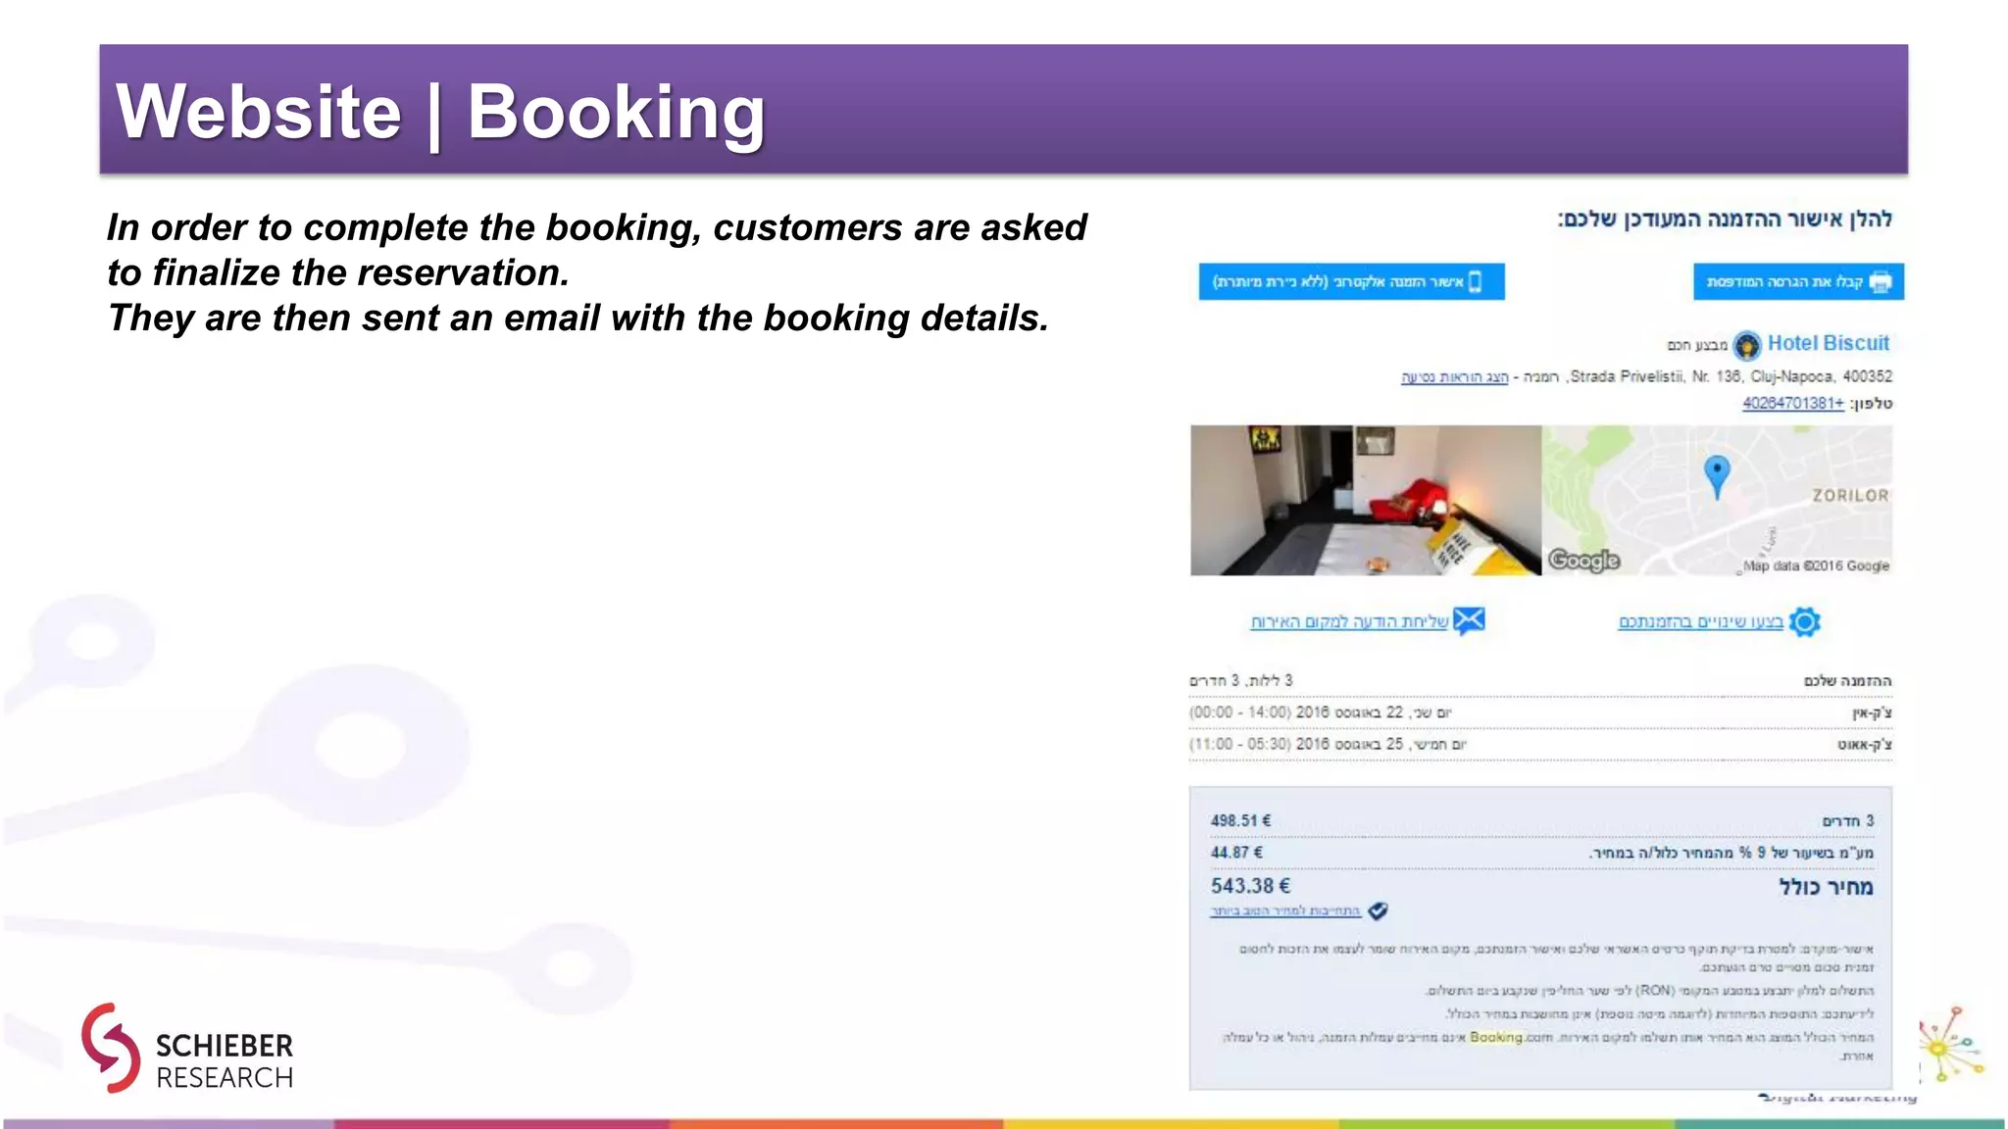Click the phone icon in blue button
This screenshot has height=1129, width=2008.
(x=1475, y=282)
